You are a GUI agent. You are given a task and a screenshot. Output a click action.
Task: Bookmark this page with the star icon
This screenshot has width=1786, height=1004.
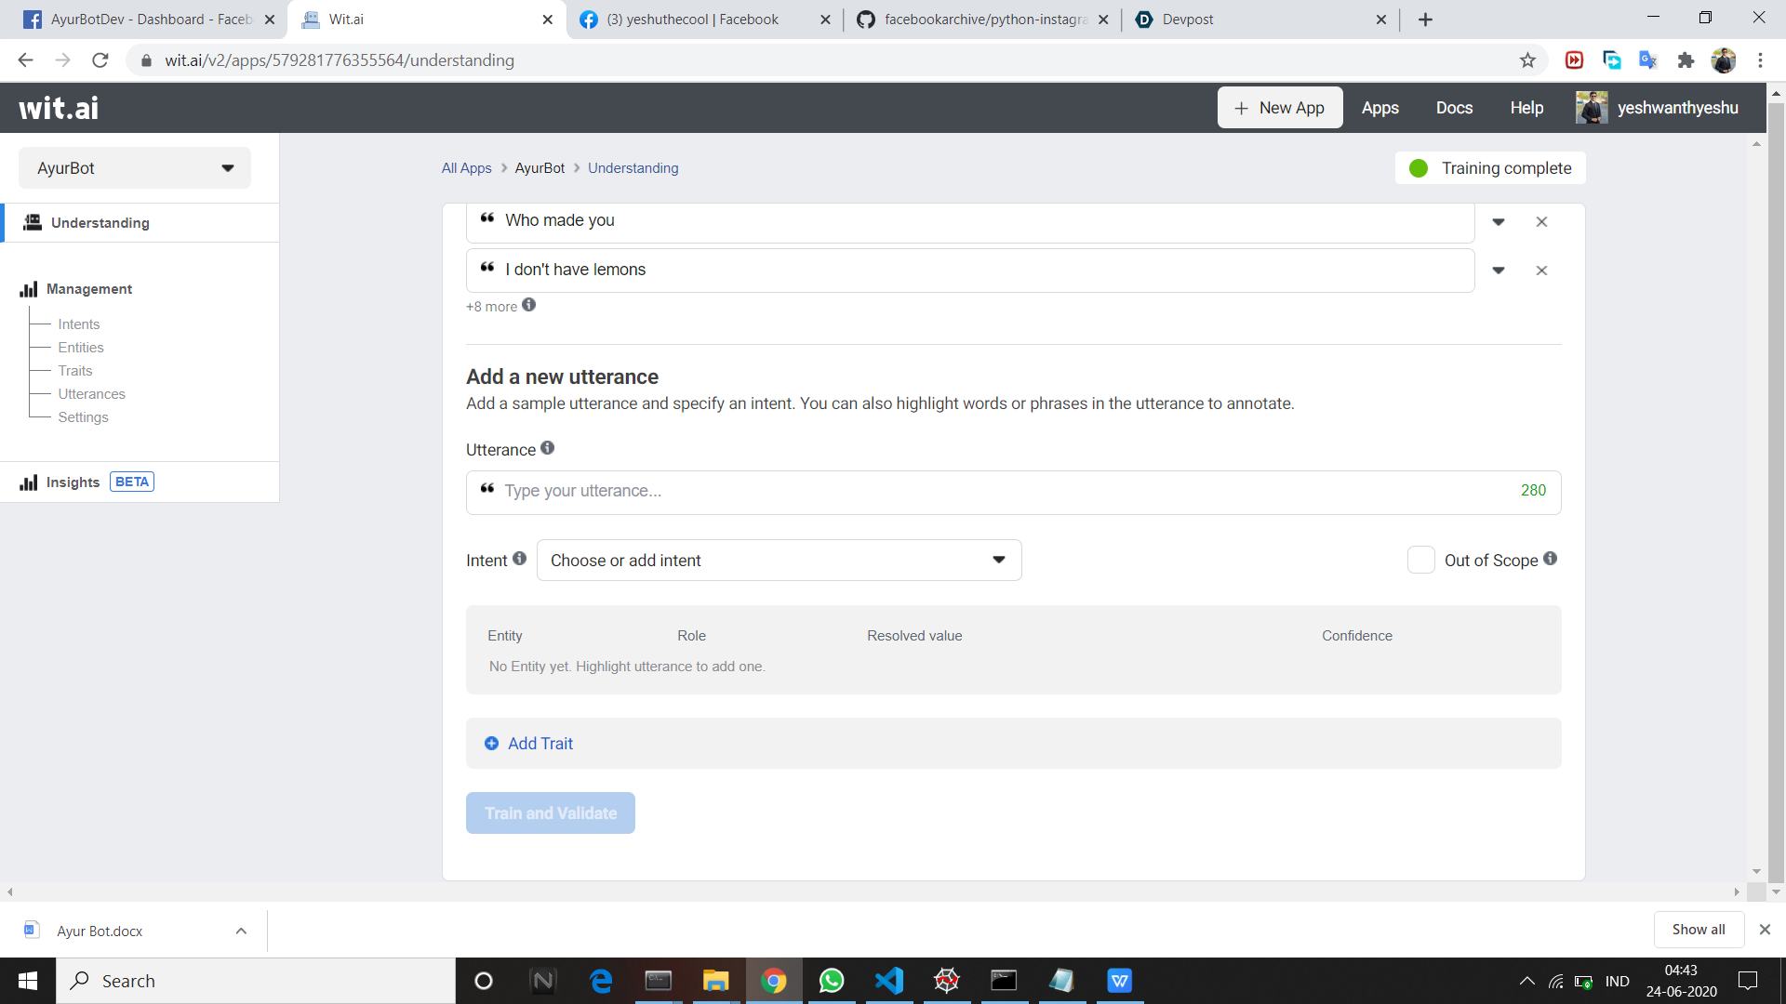[1527, 60]
